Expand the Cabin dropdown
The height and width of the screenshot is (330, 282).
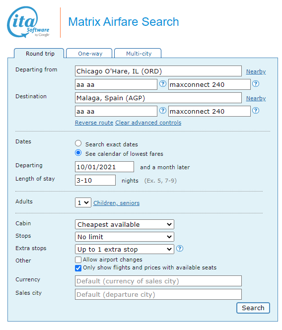click(125, 224)
